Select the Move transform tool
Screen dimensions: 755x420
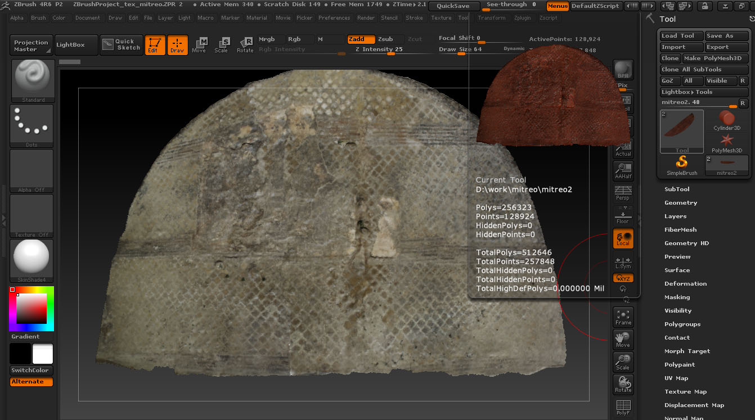pyautogui.click(x=199, y=45)
